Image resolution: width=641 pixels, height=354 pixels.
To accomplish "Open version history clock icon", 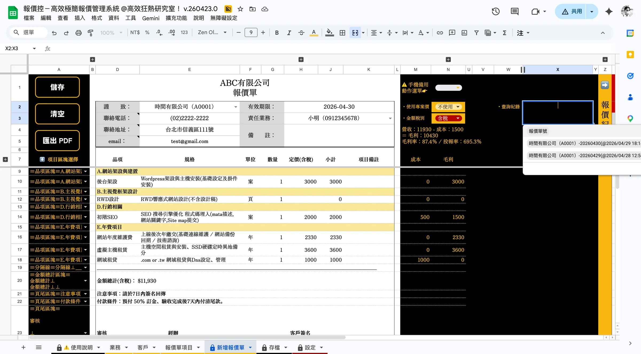I will click(496, 11).
